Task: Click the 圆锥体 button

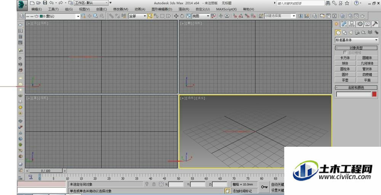Action: [367, 58]
